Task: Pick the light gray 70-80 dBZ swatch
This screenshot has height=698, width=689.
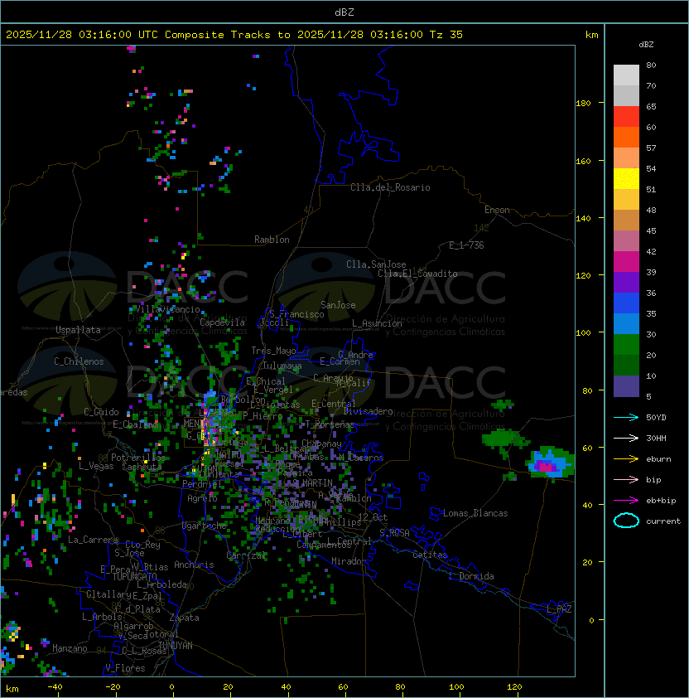Action: (626, 75)
